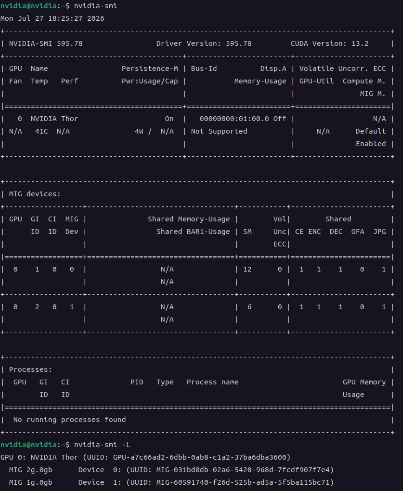Screen dimensions: 403x491
Task: Click SM count '6' of second MIG device
Action: tap(249, 307)
